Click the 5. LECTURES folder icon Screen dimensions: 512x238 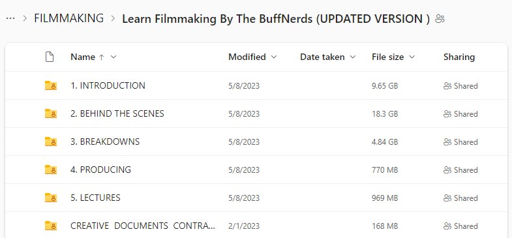click(x=51, y=198)
